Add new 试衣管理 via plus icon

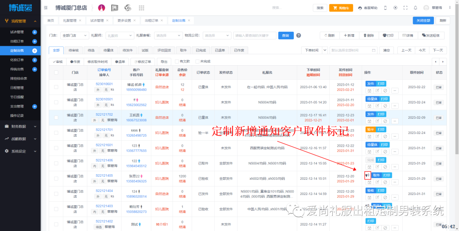coord(34,32)
